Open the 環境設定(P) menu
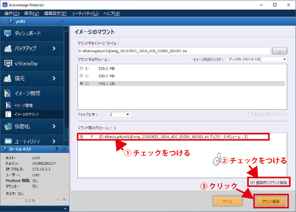 [55, 14]
